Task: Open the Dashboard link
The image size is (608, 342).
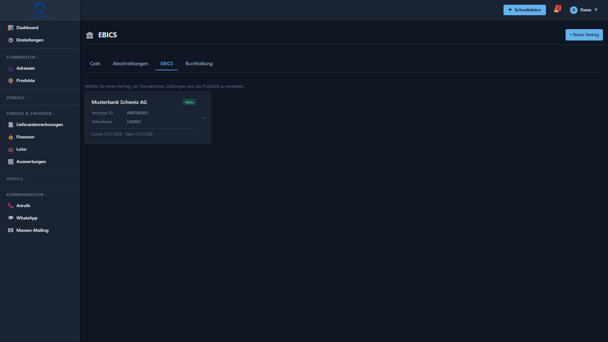Action: 27,28
